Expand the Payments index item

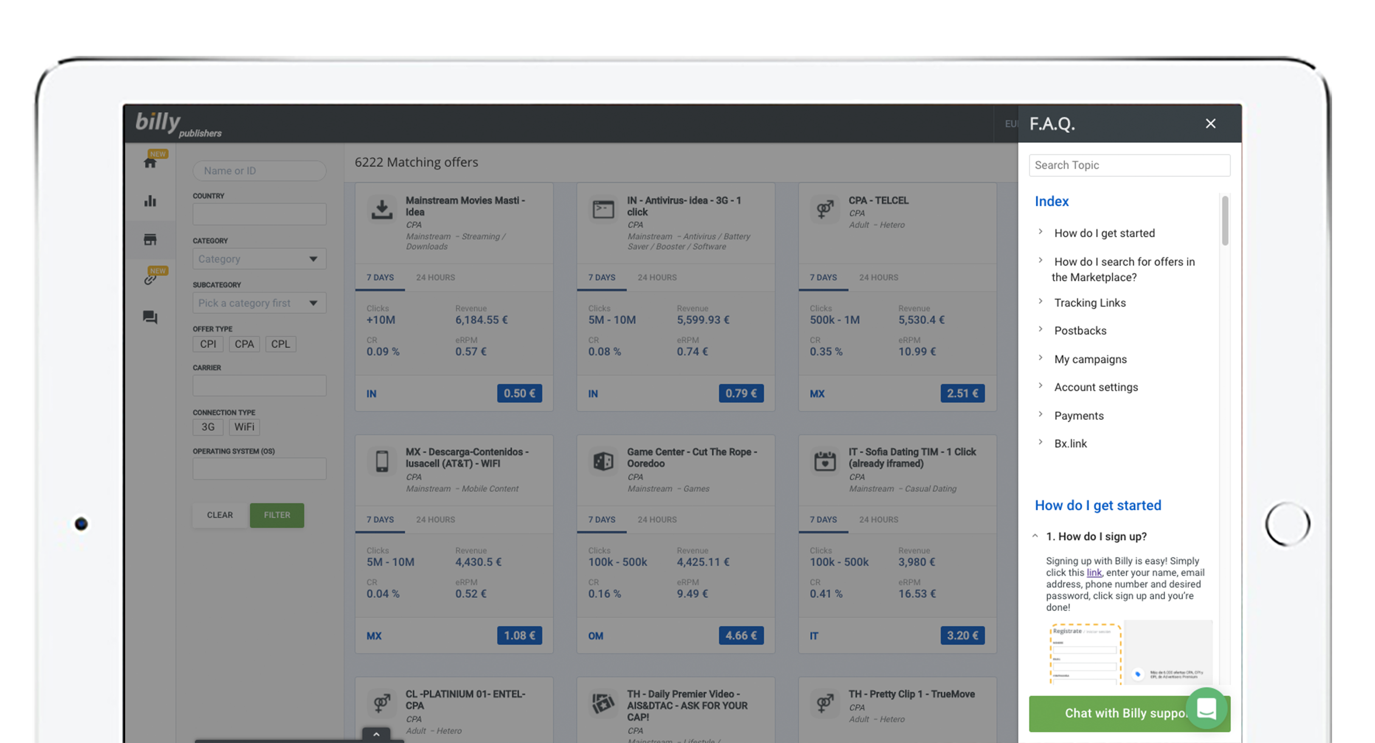point(1079,416)
